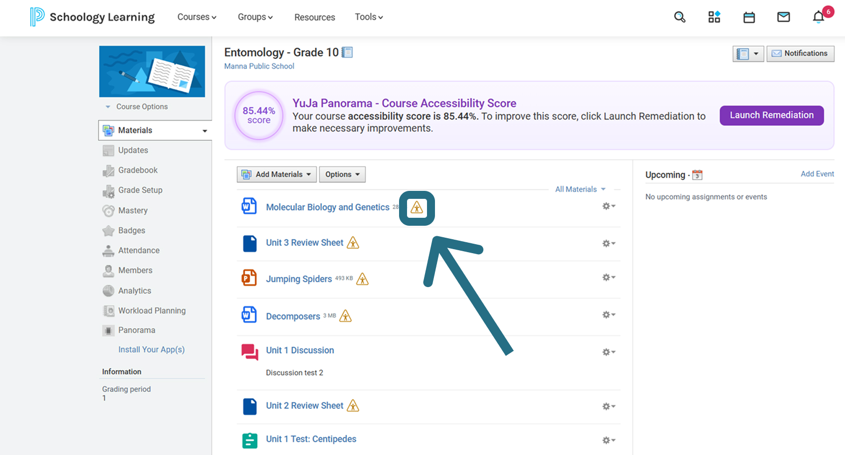The width and height of the screenshot is (845, 455).
Task: Open the Manna Public School link
Action: tap(259, 66)
